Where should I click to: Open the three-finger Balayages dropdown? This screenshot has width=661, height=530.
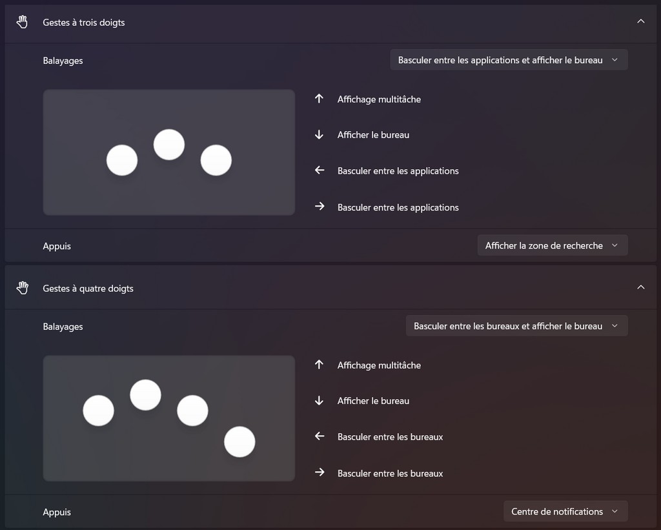[509, 60]
